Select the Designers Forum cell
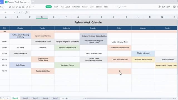Screen dimensions: 178x100 pyautogui.click(x=67, y=65)
